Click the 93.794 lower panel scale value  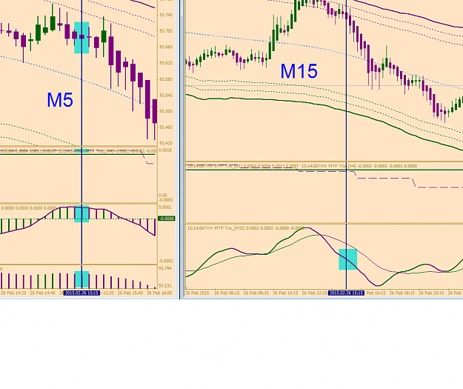click(x=165, y=268)
